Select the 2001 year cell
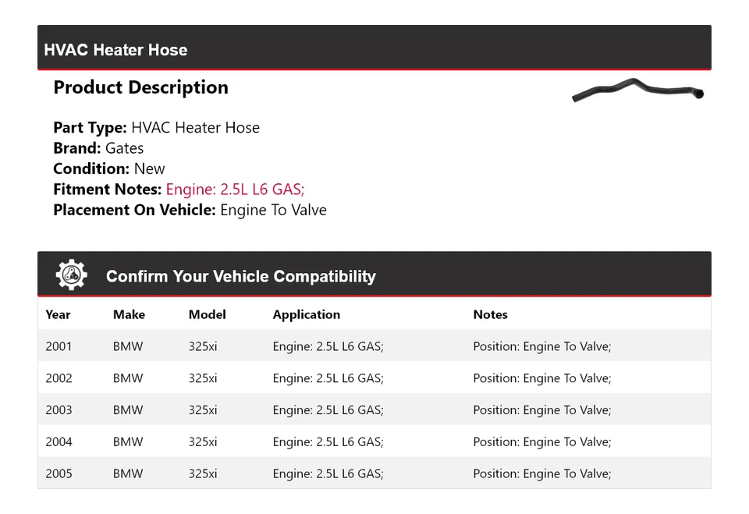Screen dimensions: 749x514 59,346
